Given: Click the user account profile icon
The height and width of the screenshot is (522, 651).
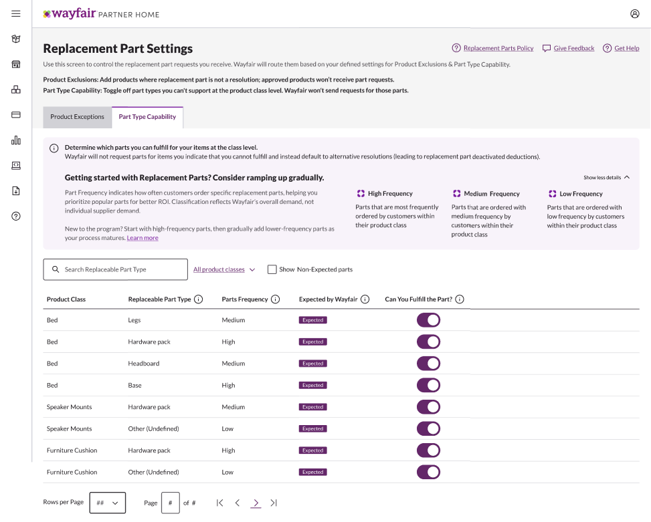Looking at the screenshot, I should pos(635,13).
